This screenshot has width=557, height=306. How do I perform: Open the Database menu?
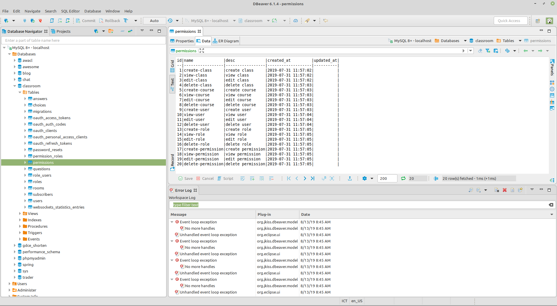[x=93, y=11]
